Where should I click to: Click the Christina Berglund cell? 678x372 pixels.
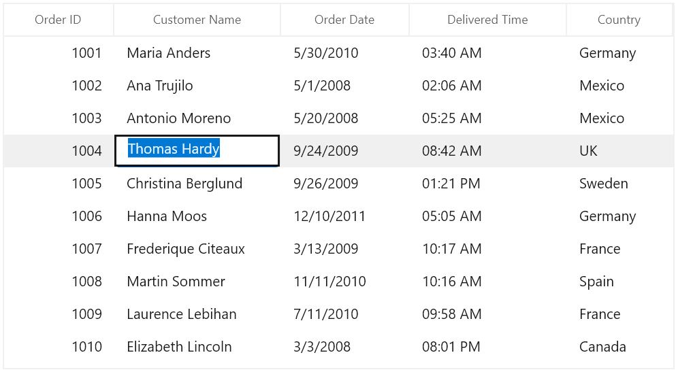click(197, 184)
